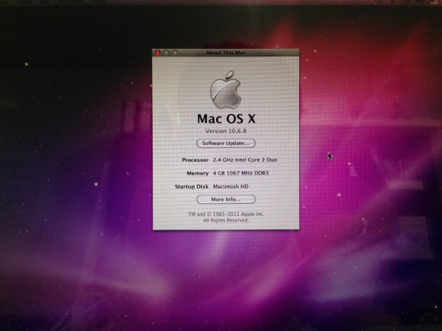Click the "Mac OS X" heading
This screenshot has height=331, width=442.
pos(226,119)
